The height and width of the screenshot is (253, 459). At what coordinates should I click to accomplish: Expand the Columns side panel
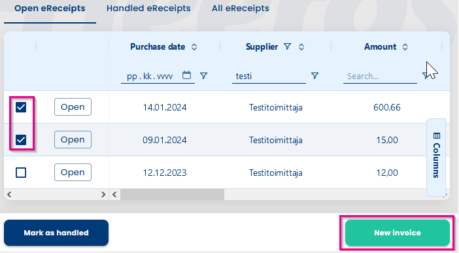(x=436, y=158)
